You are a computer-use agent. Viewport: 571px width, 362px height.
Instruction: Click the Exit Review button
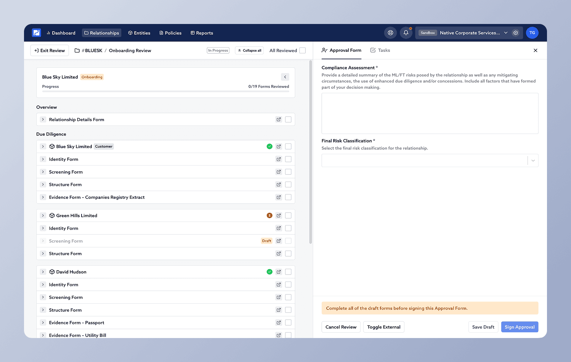click(x=50, y=50)
